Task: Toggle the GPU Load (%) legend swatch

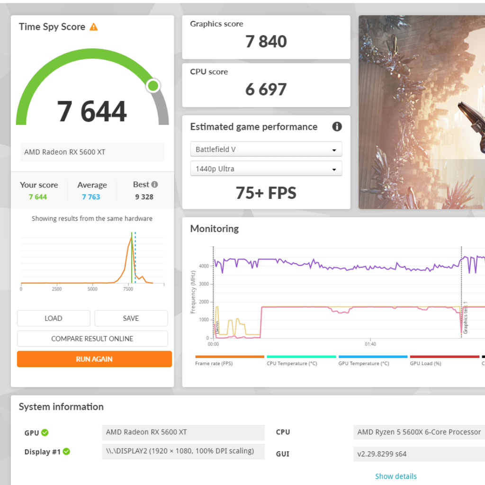Action: [x=444, y=357]
